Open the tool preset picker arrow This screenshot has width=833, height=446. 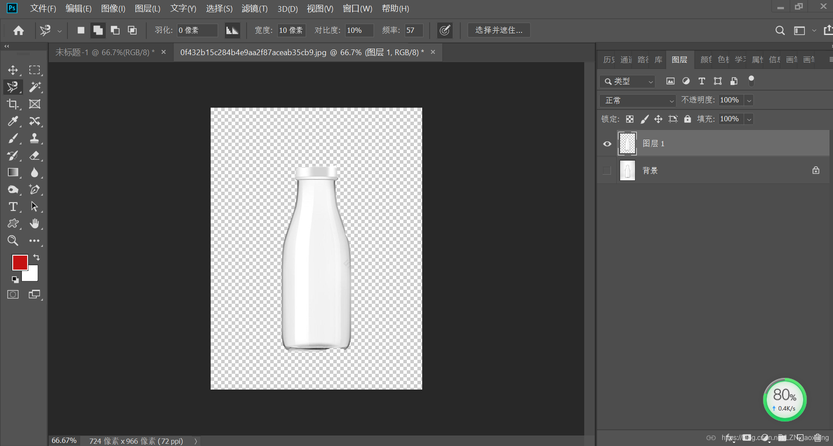[60, 31]
